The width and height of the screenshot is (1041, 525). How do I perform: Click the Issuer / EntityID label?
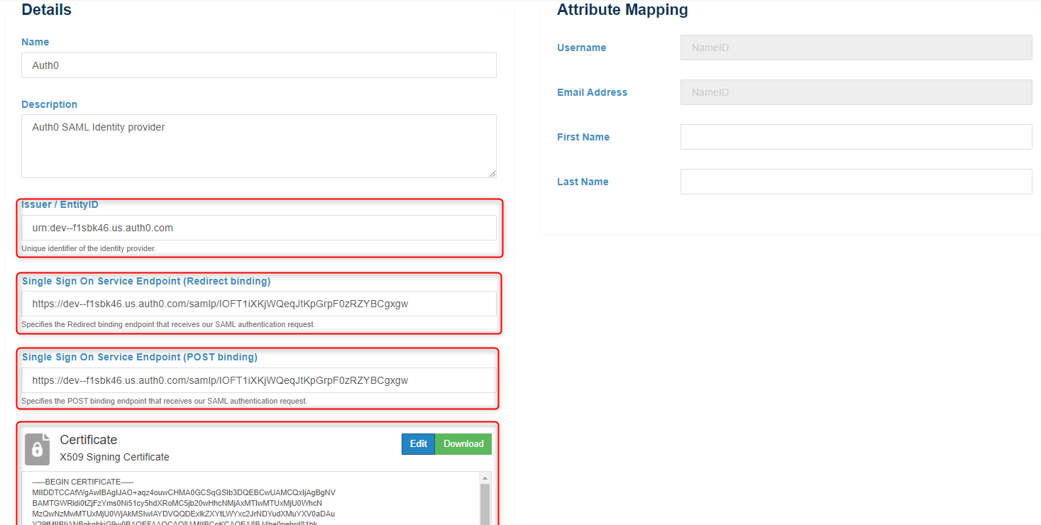click(x=60, y=204)
